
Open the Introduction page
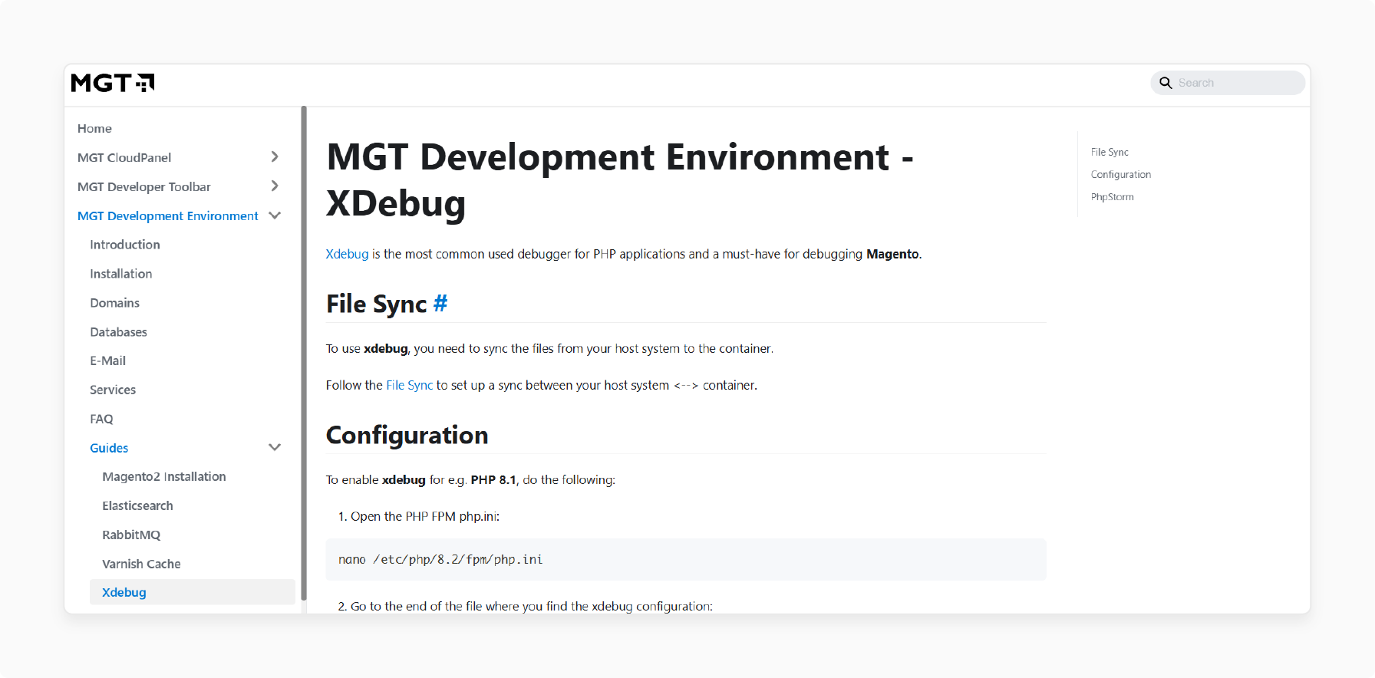point(125,245)
